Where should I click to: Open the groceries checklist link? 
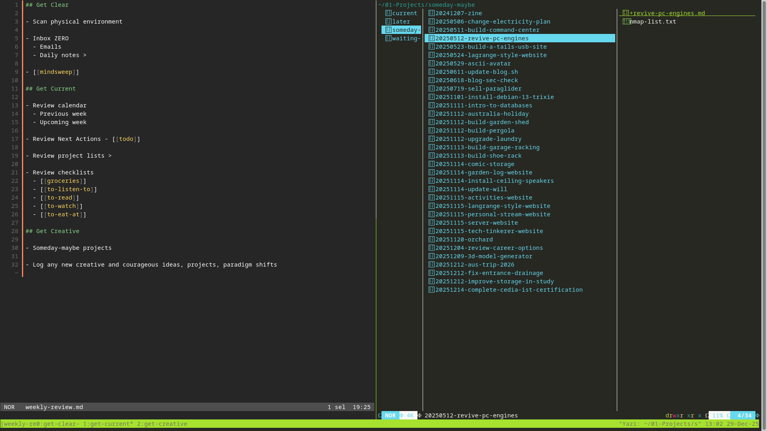point(63,181)
